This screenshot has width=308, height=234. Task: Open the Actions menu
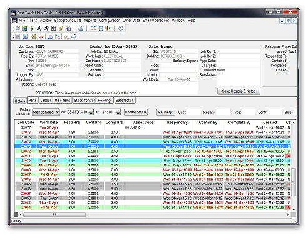coord(46,21)
